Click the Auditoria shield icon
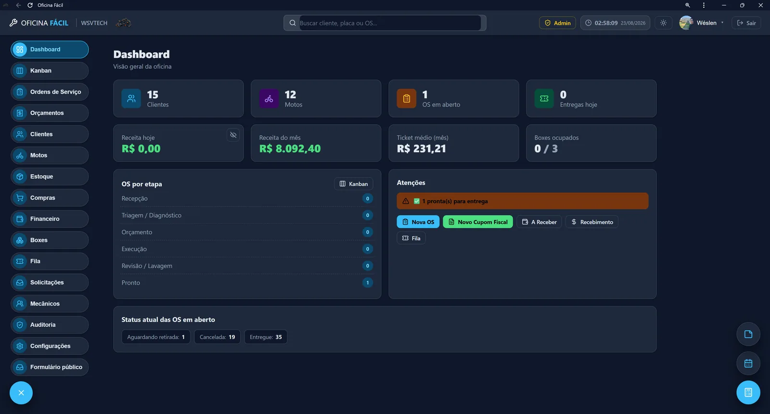The height and width of the screenshot is (414, 770). point(20,325)
